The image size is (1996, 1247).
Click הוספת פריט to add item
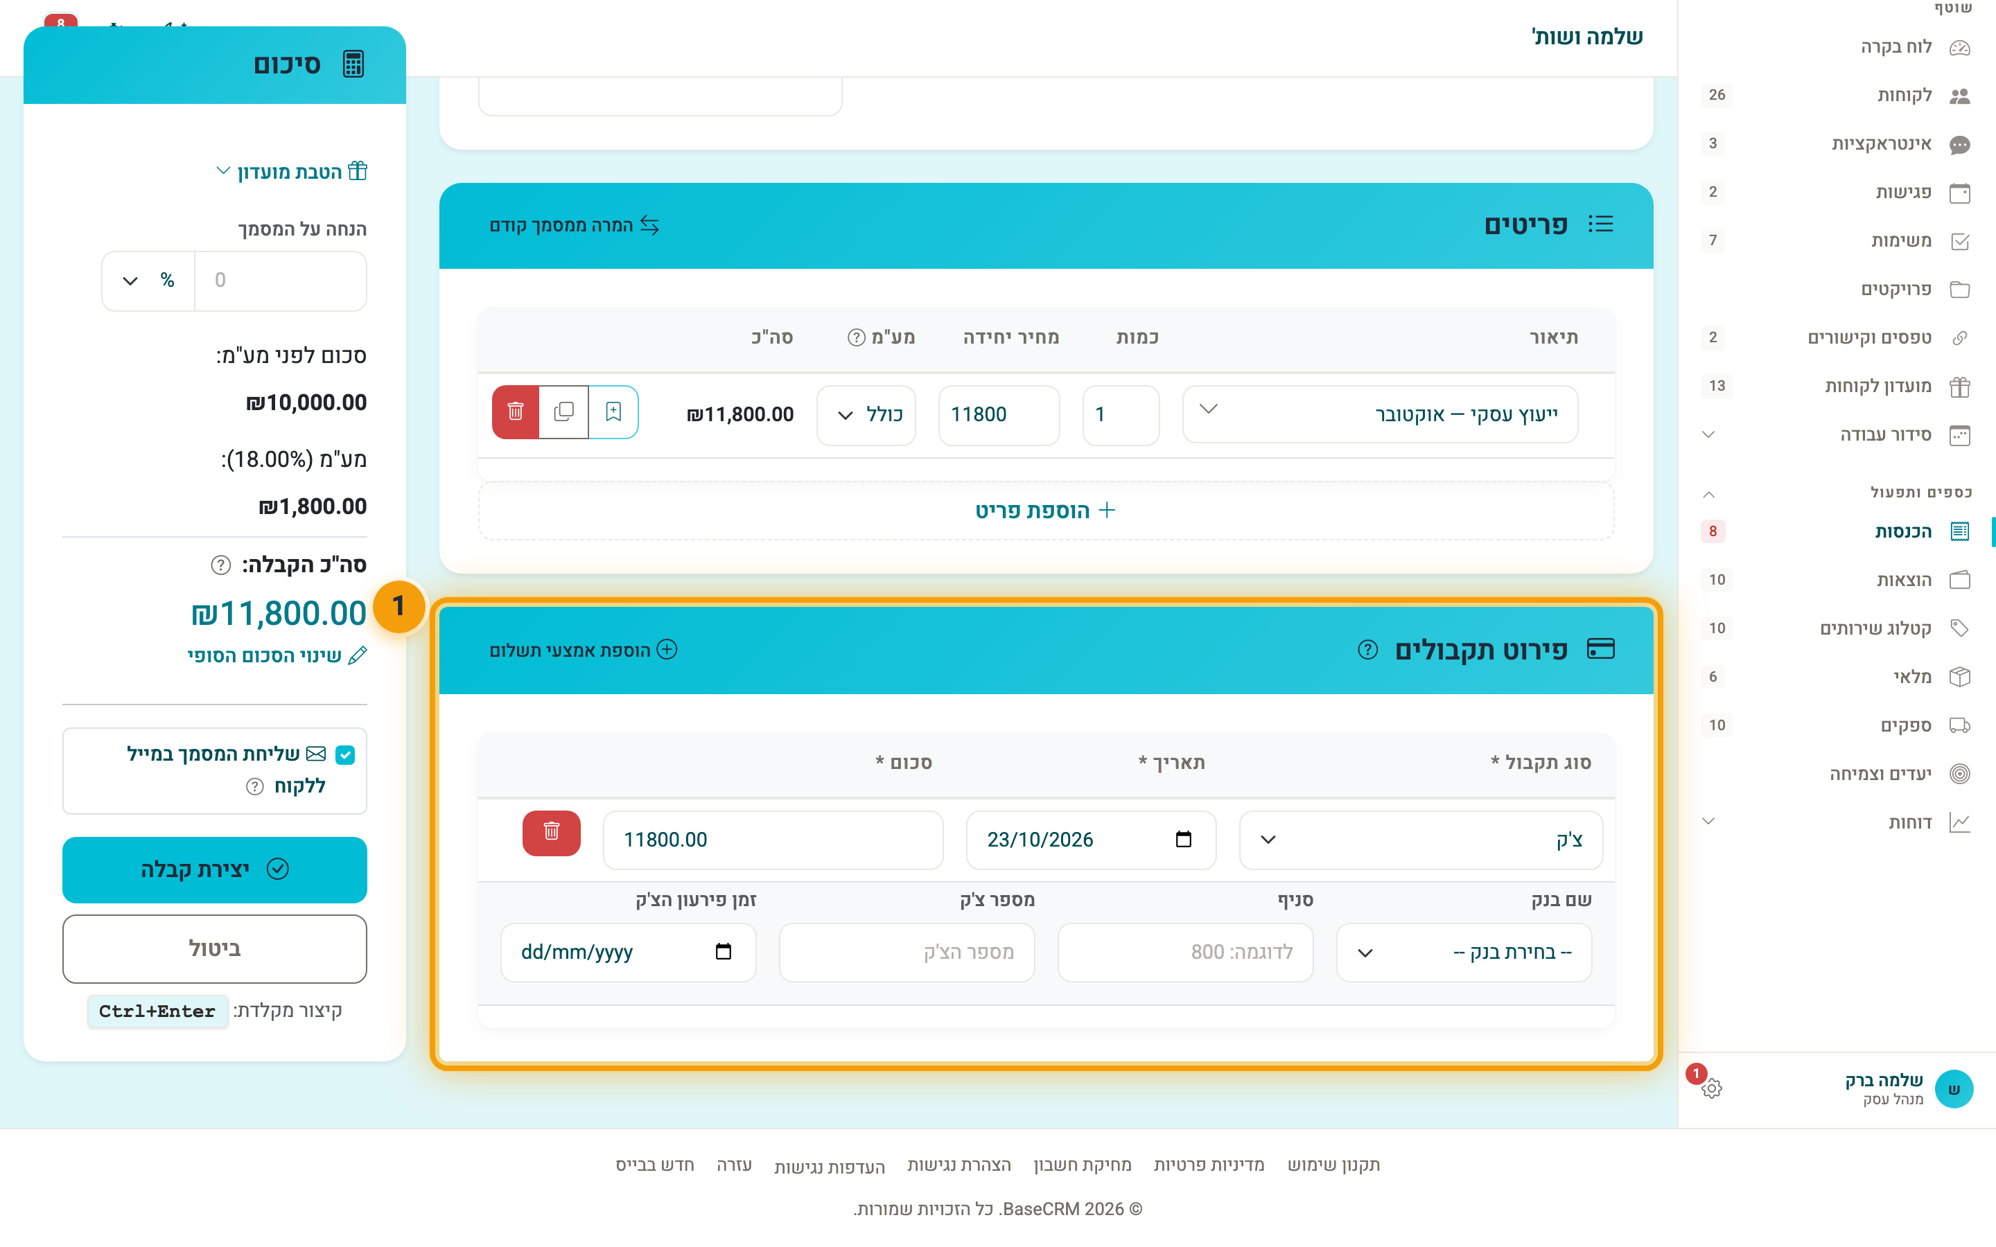[x=1046, y=511]
